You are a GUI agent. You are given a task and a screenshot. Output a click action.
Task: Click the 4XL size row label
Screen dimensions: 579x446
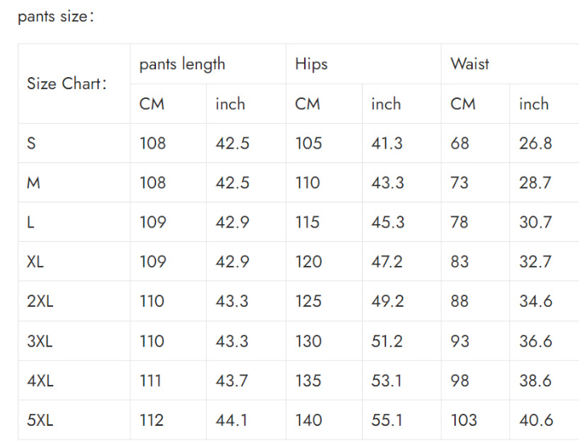40,380
